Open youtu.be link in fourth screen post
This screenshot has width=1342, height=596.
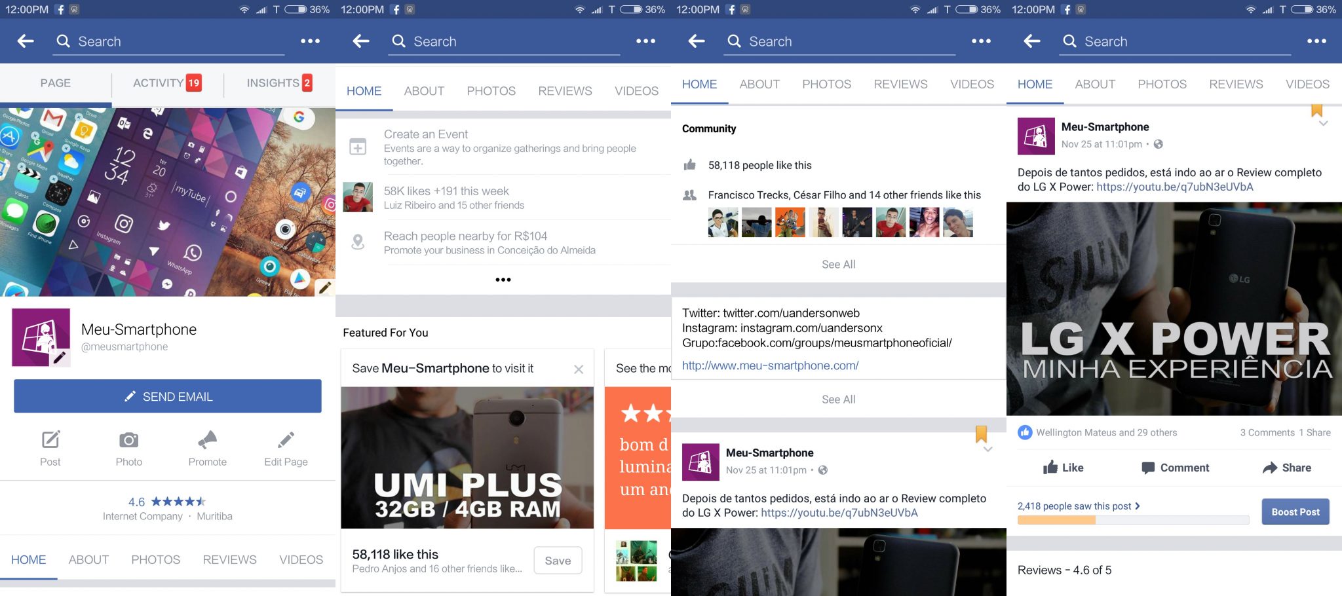pos(1174,187)
